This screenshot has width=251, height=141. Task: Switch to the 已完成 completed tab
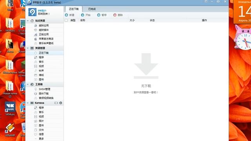92,9
